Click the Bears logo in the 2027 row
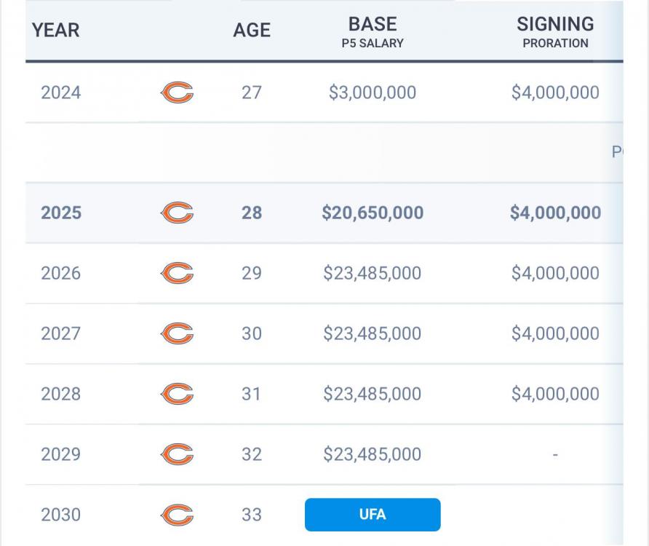The width and height of the screenshot is (649, 546). tap(177, 334)
